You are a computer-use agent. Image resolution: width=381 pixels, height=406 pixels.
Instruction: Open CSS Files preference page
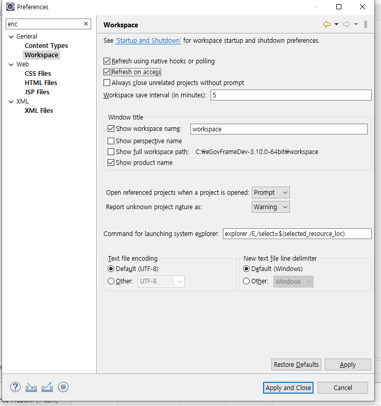[x=38, y=74]
